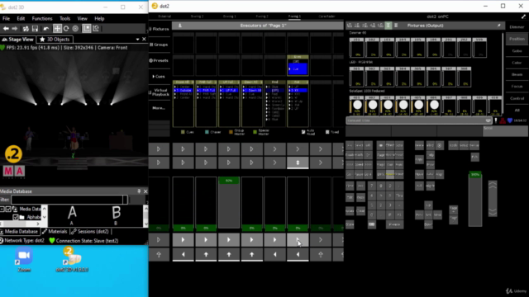Open Virtual Playback in dot2 sidebar

tap(160, 92)
